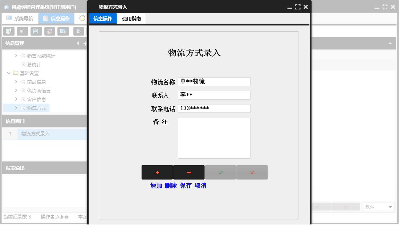Select the magnifier query icon on the toolbar

pos(8,31)
